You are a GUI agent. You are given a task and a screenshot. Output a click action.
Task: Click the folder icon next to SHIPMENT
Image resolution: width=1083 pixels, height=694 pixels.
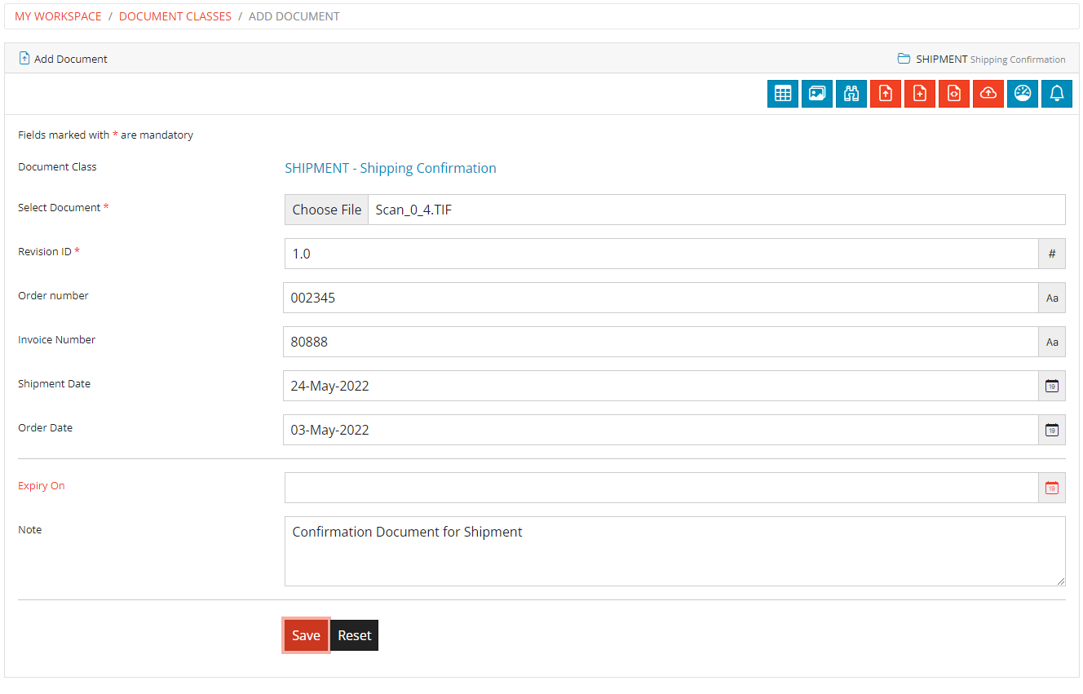[903, 58]
